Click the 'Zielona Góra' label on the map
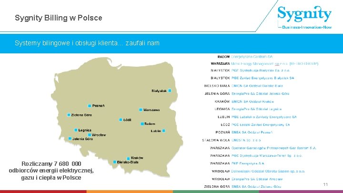Viewport: 343px width, 193px height. tap(81, 115)
